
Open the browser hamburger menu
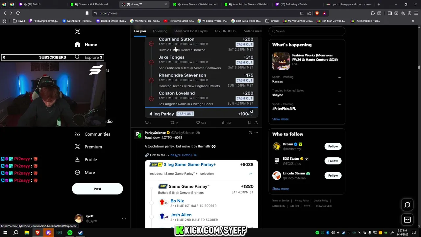(x=416, y=13)
